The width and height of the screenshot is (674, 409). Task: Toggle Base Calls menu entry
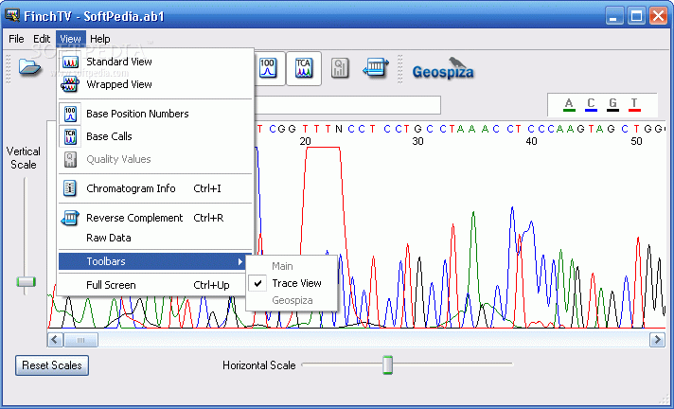[x=155, y=136]
